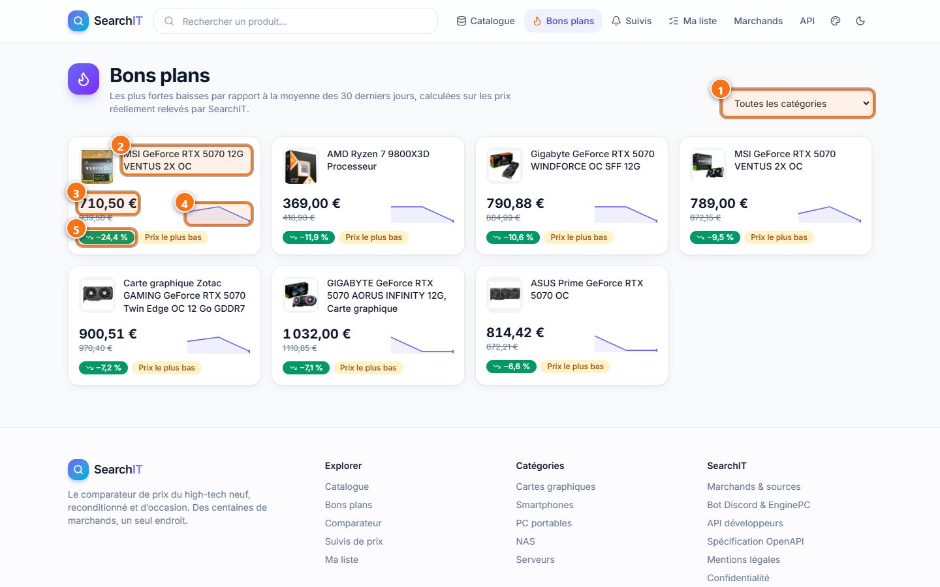Click price sparkline on AMD Ryzen card
This screenshot has height=587, width=940.
422,214
